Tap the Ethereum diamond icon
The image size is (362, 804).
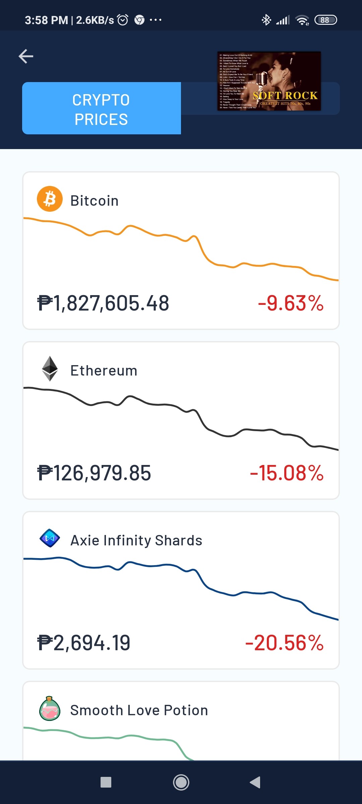(50, 368)
